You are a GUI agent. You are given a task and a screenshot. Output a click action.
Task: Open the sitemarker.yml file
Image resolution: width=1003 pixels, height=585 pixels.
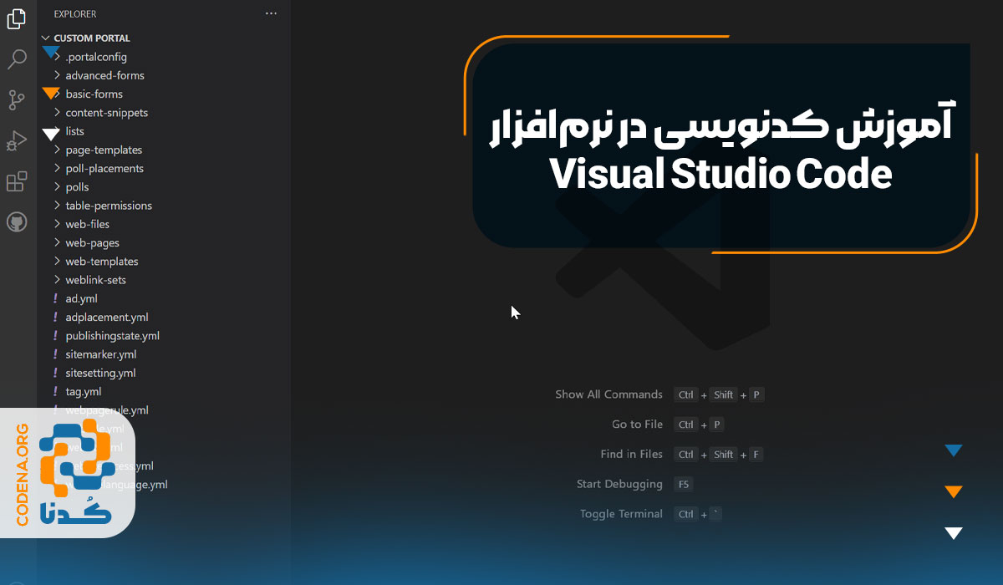(100, 354)
